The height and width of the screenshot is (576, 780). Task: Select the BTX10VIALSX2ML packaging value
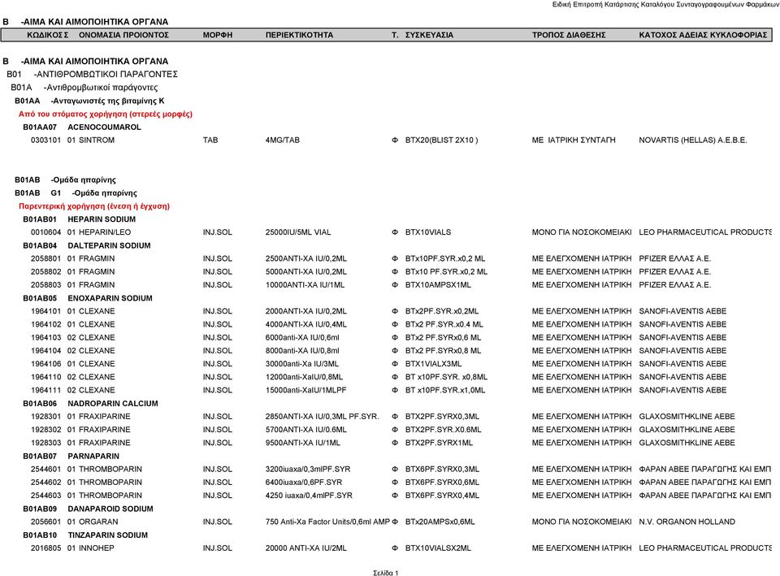[x=438, y=548]
